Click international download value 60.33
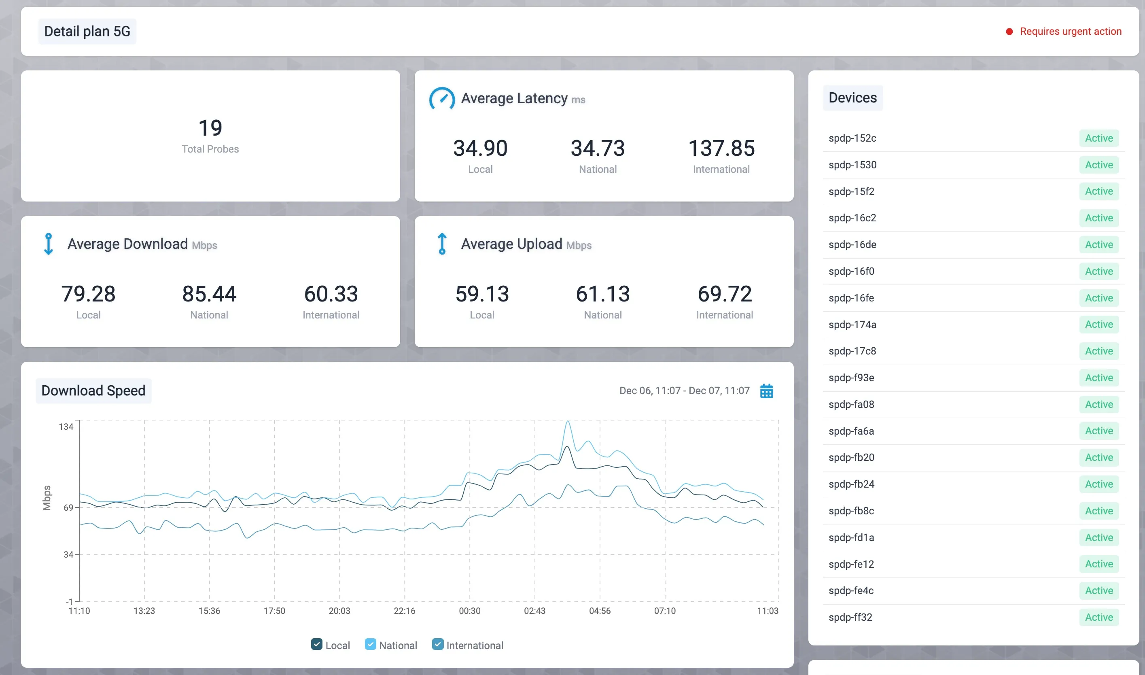 [331, 294]
